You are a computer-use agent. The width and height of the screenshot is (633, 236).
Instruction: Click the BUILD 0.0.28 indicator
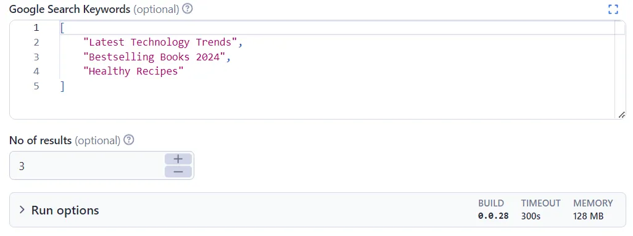(493, 210)
